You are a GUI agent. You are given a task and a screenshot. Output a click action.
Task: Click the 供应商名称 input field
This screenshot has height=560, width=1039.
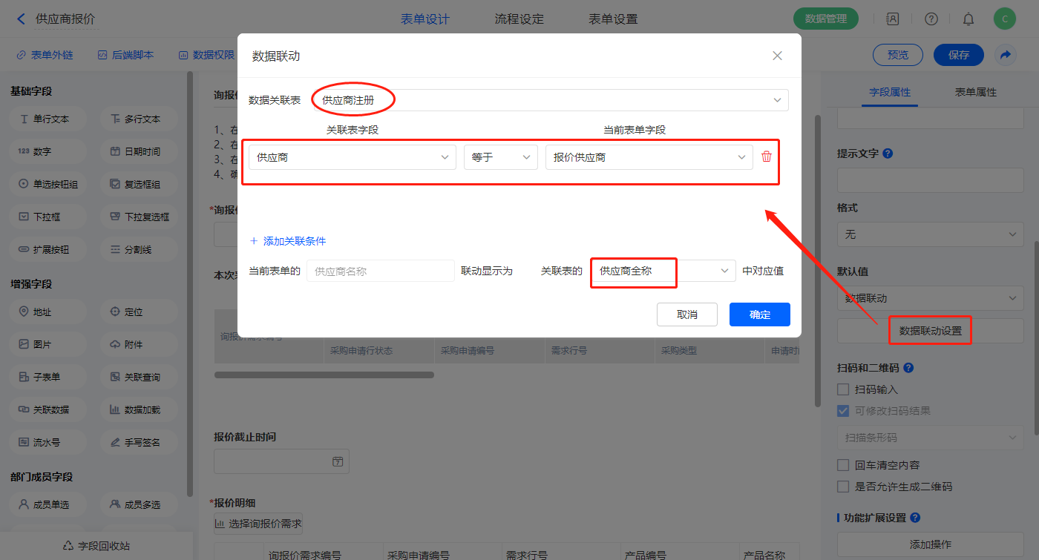tap(380, 271)
